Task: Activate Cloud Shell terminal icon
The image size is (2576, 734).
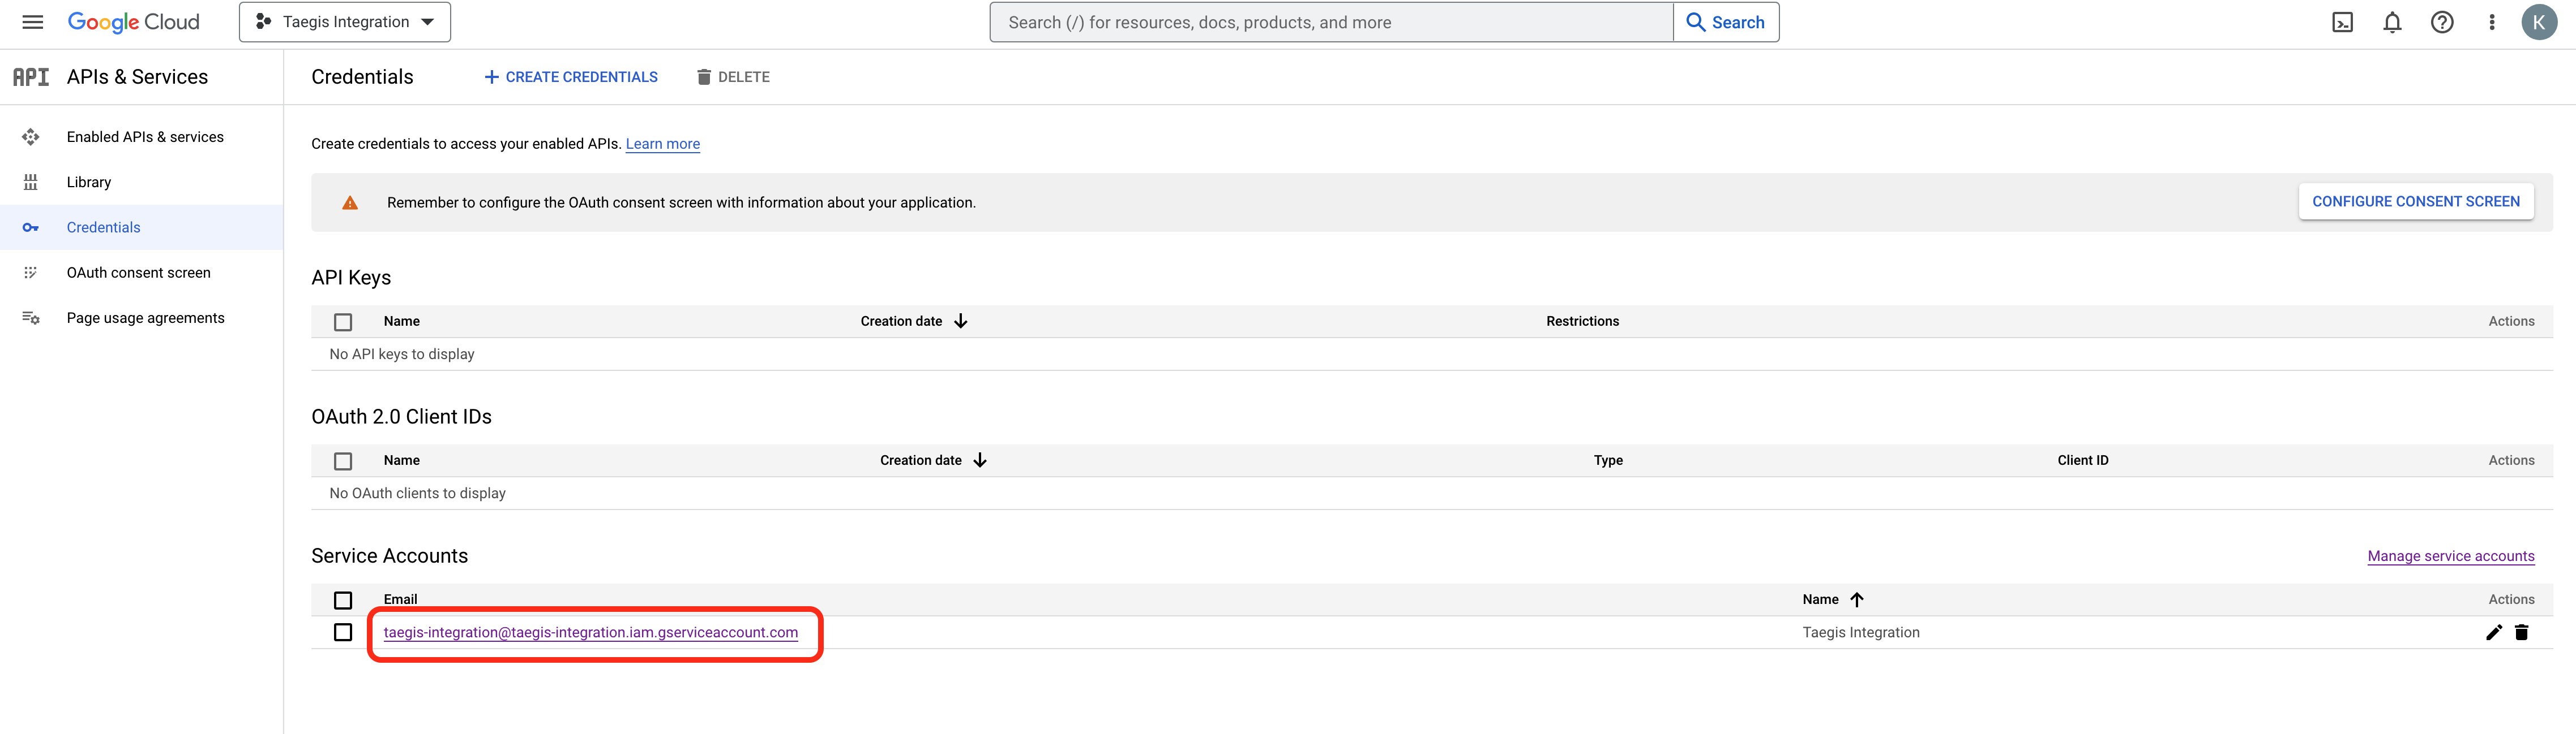Action: click(x=2342, y=22)
